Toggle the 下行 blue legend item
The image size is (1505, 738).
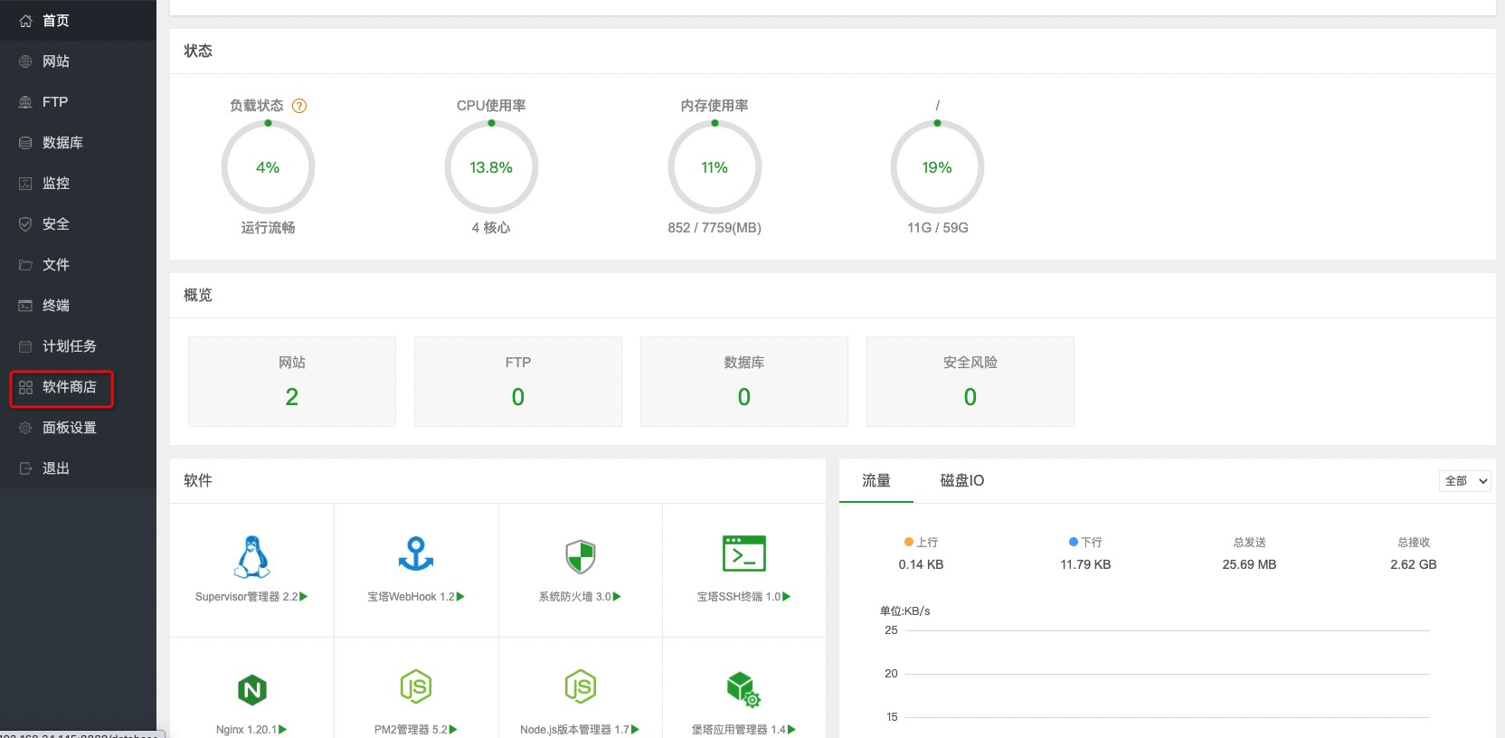tap(1085, 543)
